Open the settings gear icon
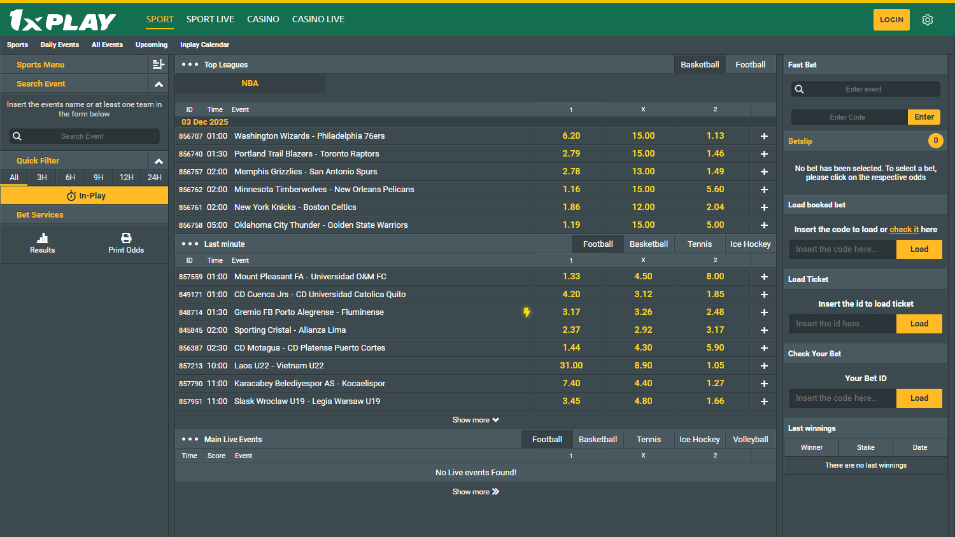955x537 pixels. [x=928, y=20]
